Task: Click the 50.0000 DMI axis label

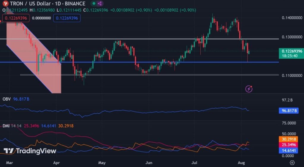Action: click(289, 134)
